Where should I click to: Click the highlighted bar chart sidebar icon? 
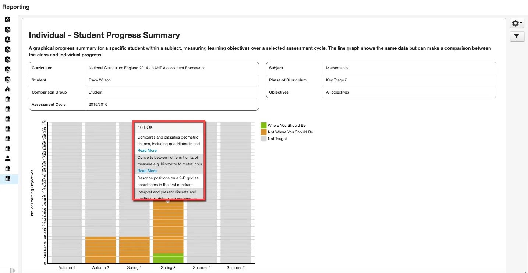[x=8, y=179]
